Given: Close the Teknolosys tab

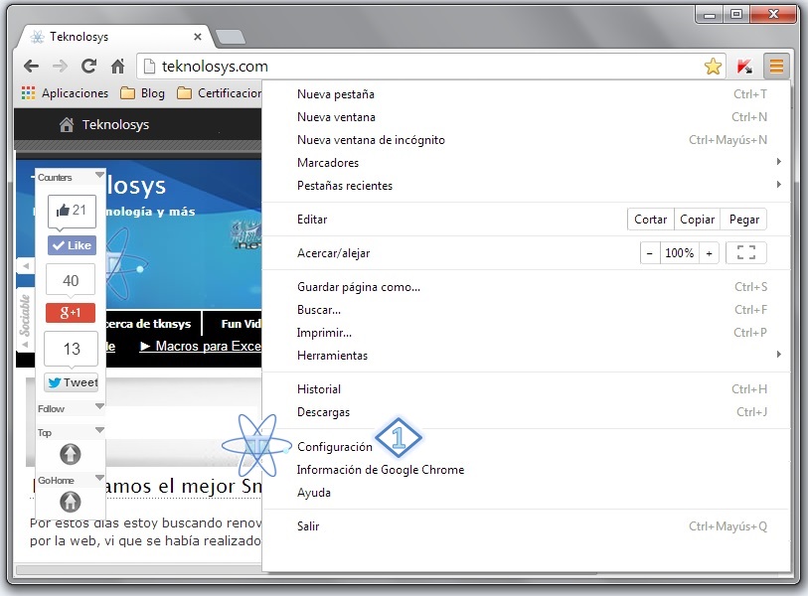Looking at the screenshot, I should 198,37.
